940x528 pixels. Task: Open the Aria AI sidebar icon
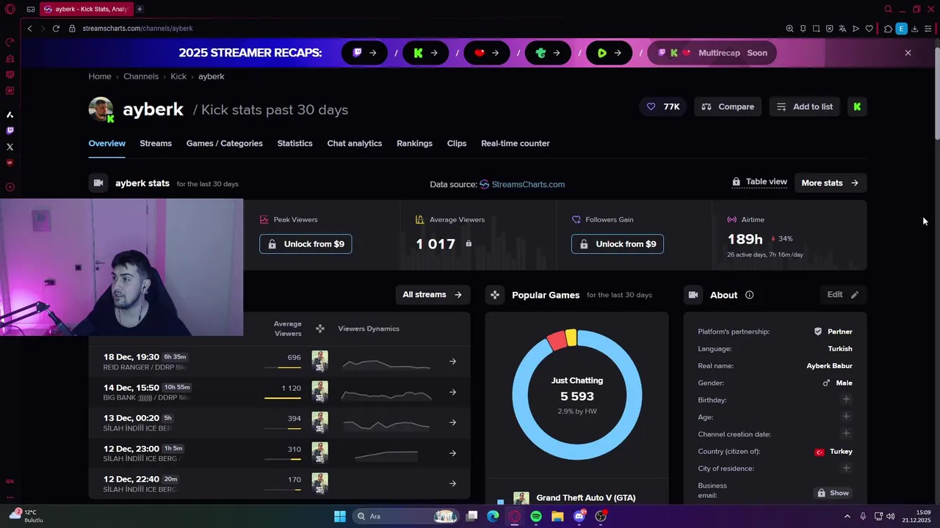(x=10, y=114)
